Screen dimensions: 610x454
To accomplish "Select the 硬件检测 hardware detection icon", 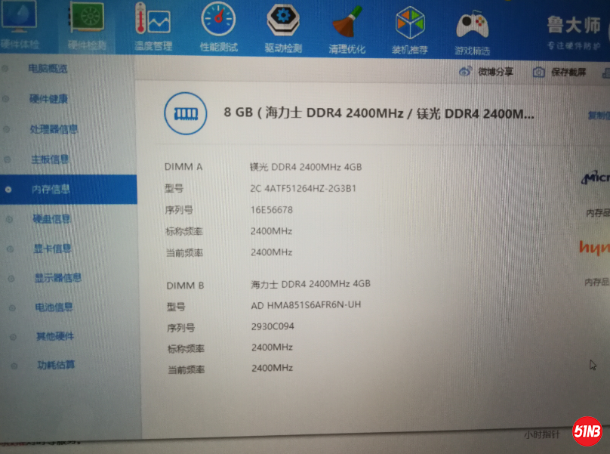I will point(87,24).
